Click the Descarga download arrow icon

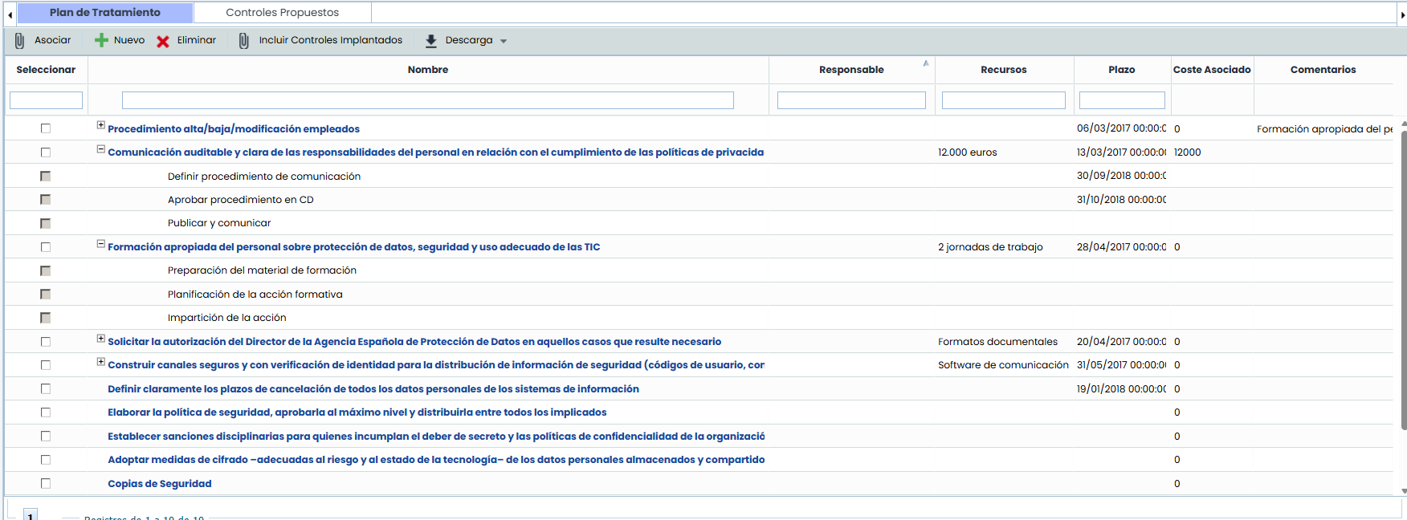pyautogui.click(x=431, y=41)
